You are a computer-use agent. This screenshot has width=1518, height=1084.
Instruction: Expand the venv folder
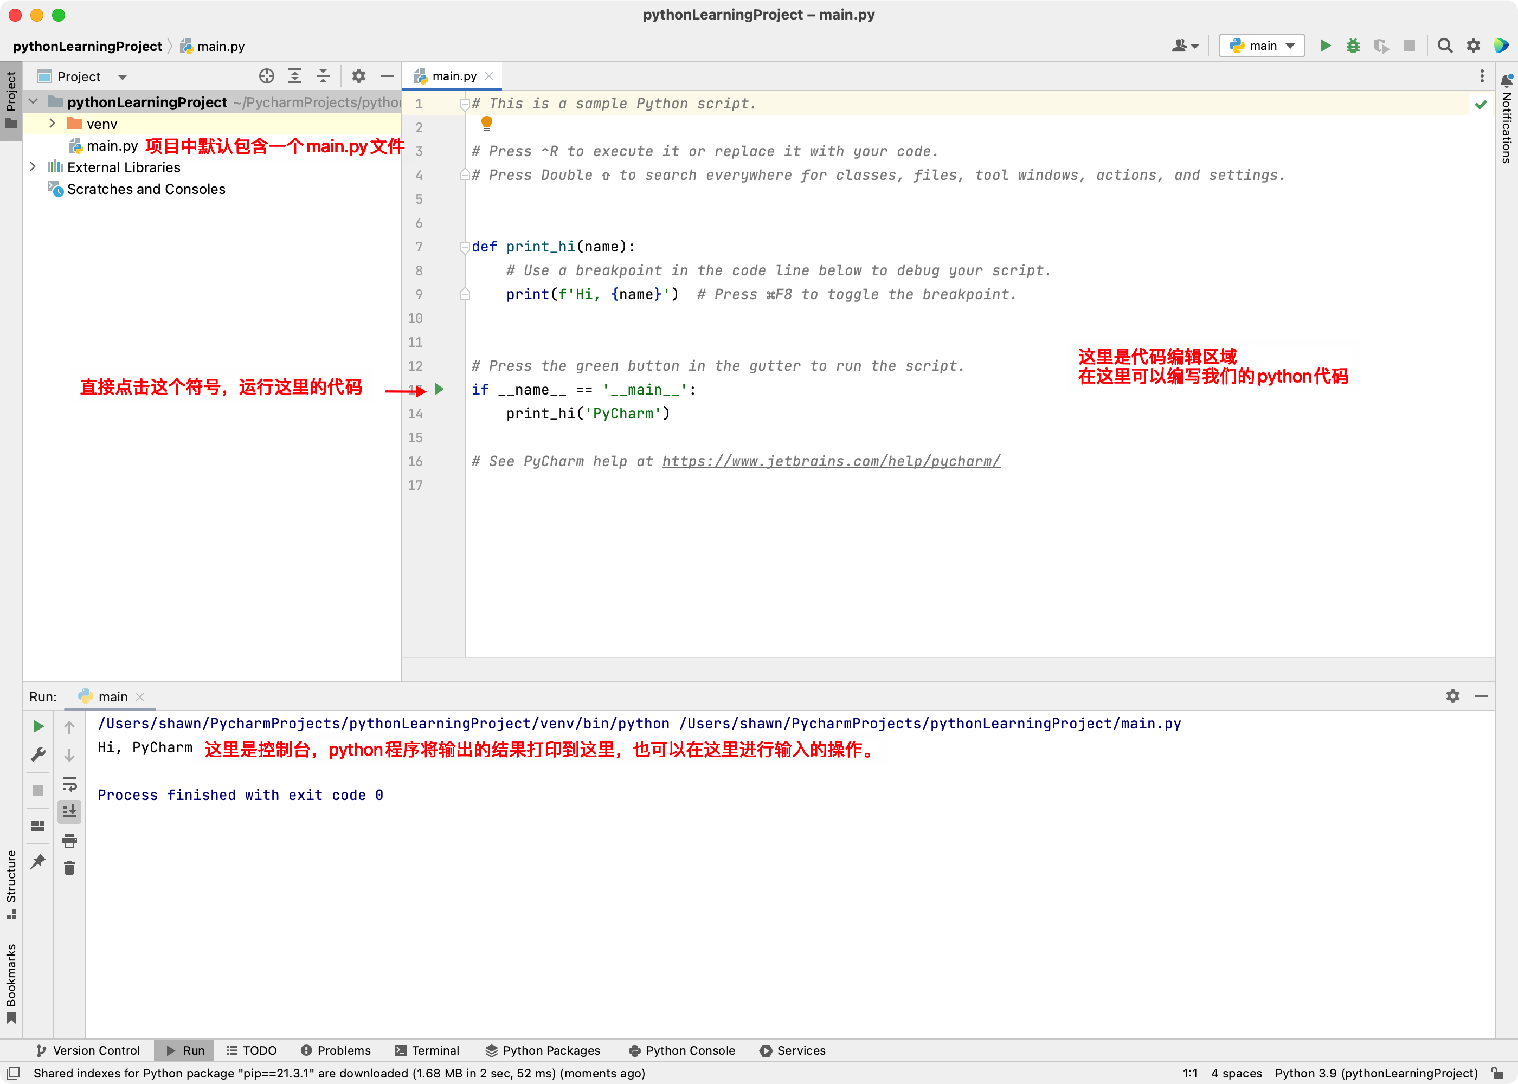(x=52, y=124)
